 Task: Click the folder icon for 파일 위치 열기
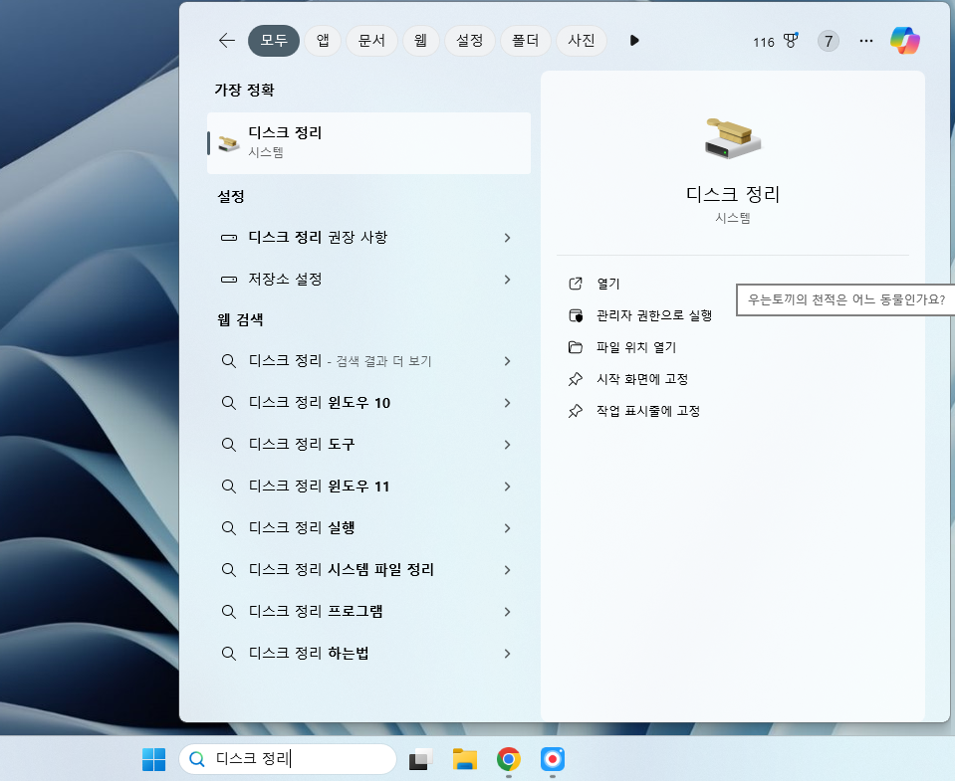pos(575,347)
